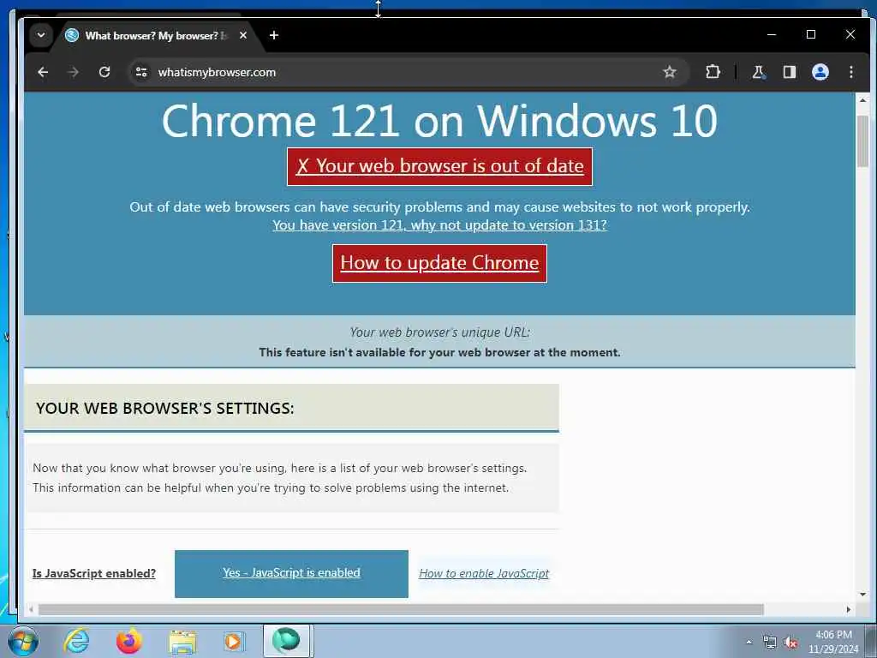The height and width of the screenshot is (658, 877).
Task: Launch Firefox from the taskbar
Action: (x=129, y=641)
